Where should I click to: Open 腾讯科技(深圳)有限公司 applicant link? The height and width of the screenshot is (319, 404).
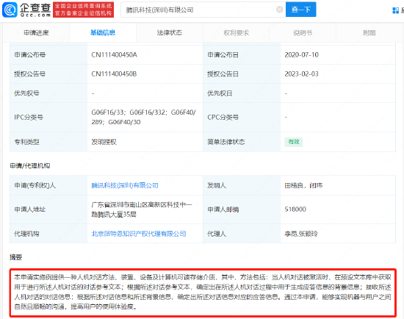click(125, 185)
